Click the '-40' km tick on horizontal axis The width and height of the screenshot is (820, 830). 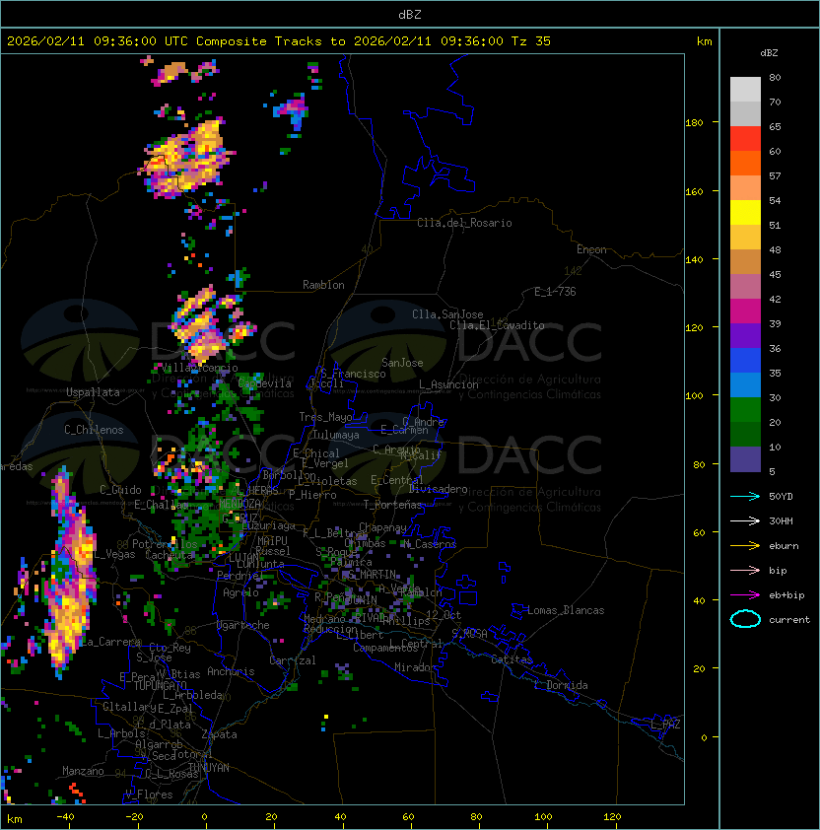(x=66, y=817)
